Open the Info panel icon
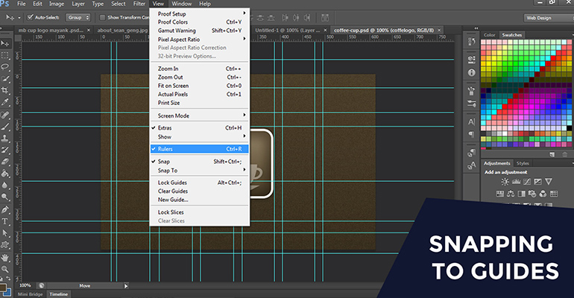Viewport: 574px width, 298px height. pyautogui.click(x=471, y=72)
